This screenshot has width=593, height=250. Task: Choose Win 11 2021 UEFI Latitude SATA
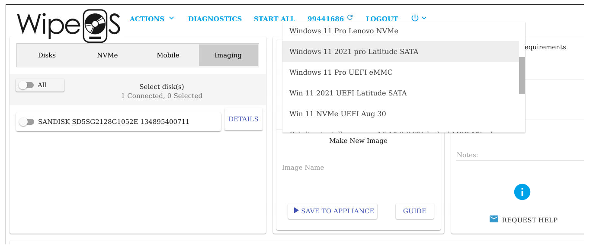coord(401,93)
